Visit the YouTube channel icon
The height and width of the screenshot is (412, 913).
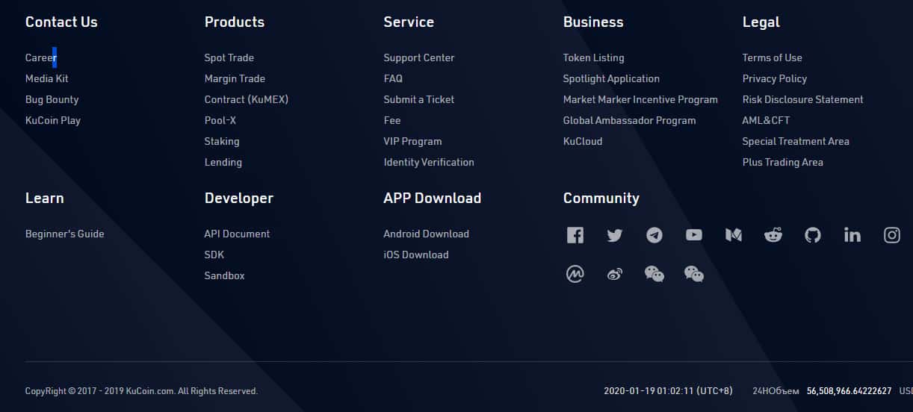pos(693,235)
